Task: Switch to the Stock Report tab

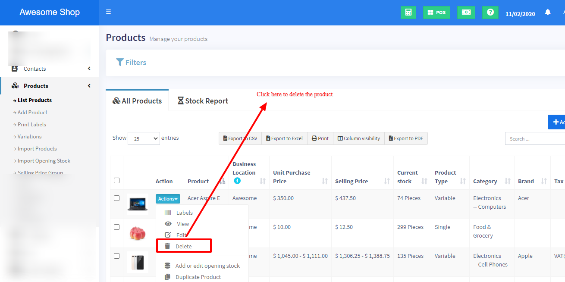Action: coord(203,101)
